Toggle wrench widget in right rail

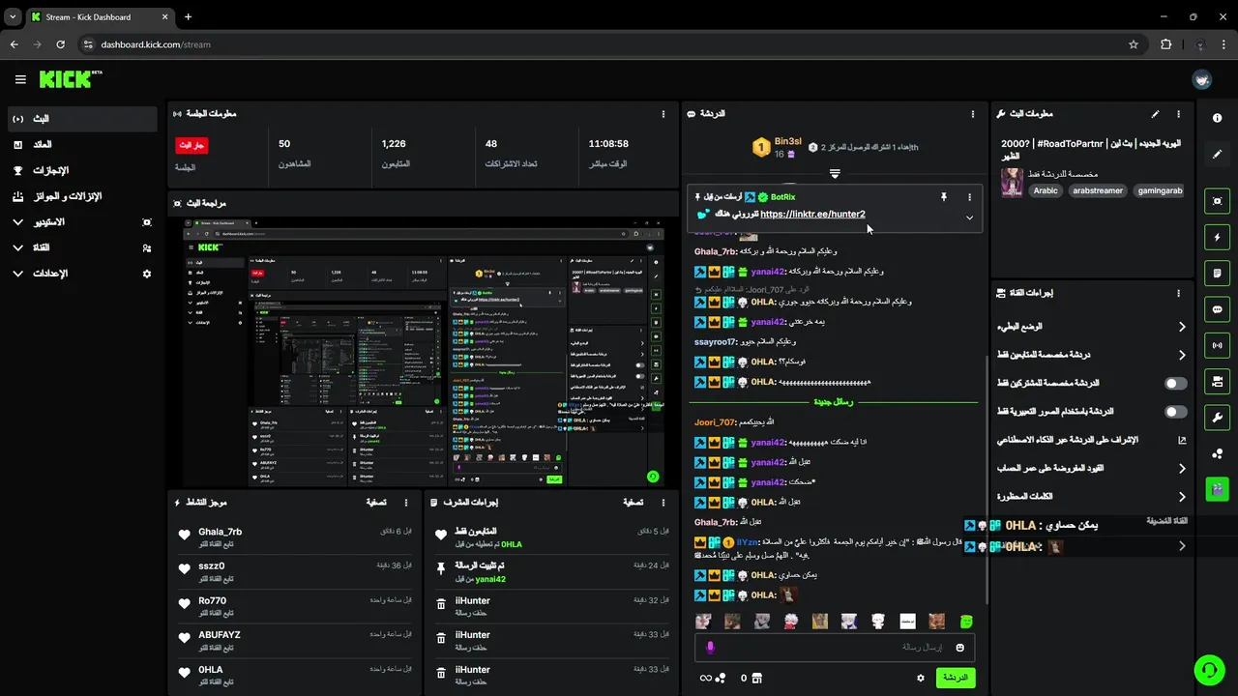(x=1217, y=418)
